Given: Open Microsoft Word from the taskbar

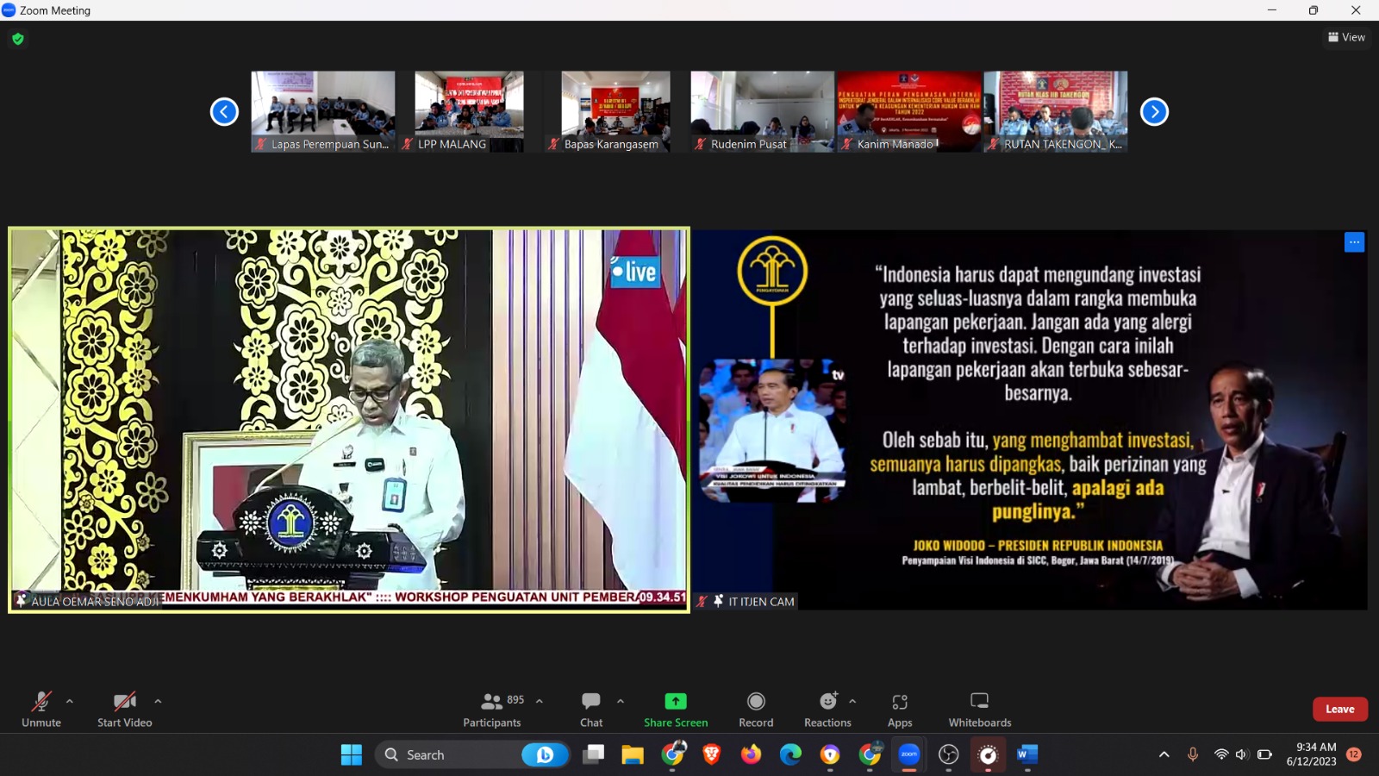Looking at the screenshot, I should pos(1026,755).
